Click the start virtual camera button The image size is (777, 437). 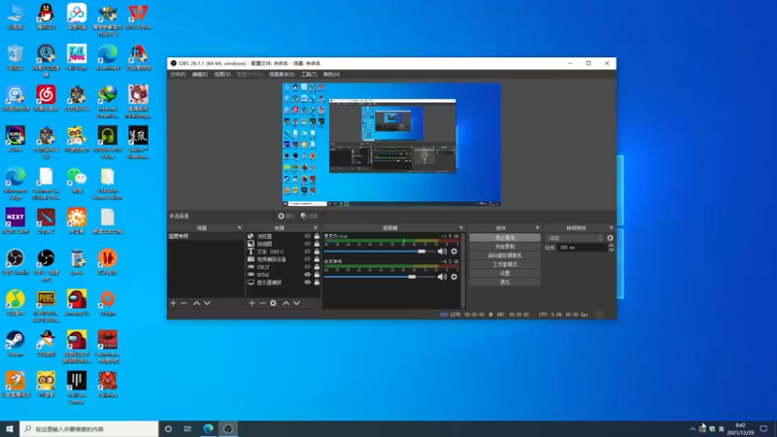(x=504, y=255)
